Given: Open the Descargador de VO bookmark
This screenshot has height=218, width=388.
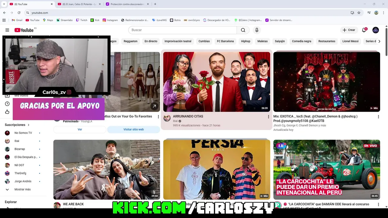Looking at the screenshot, I should pos(217,20).
